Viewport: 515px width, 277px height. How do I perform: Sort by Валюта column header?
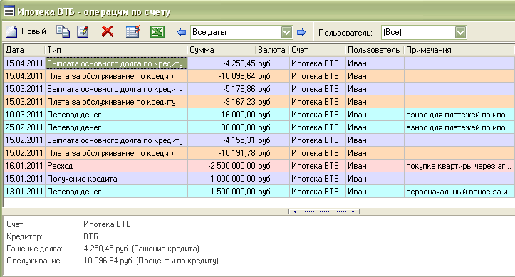point(273,50)
